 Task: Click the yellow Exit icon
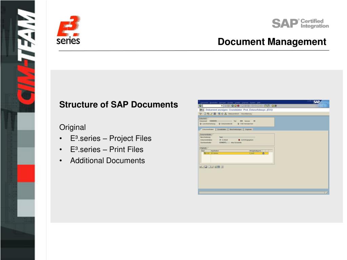tap(235, 106)
